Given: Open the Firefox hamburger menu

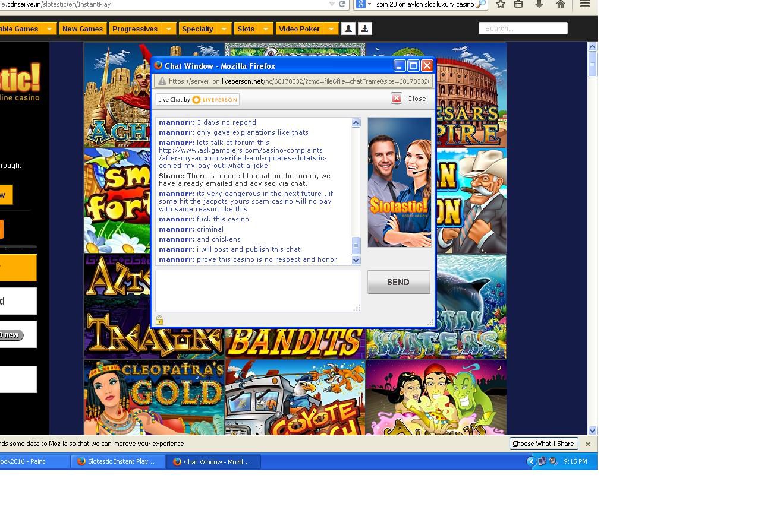Looking at the screenshot, I should 585,4.
